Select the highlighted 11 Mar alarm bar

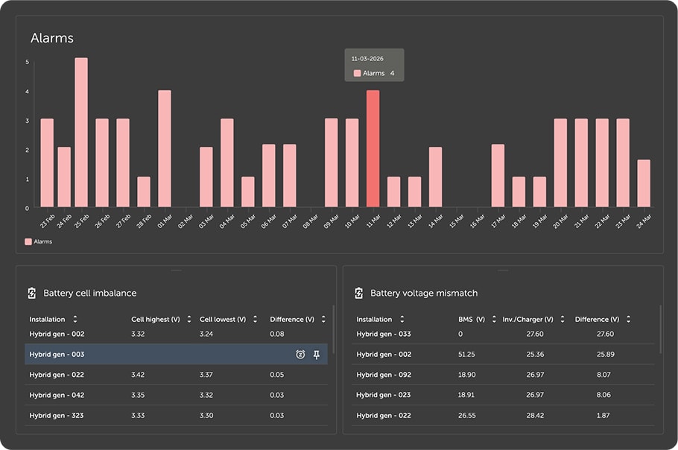click(373, 149)
